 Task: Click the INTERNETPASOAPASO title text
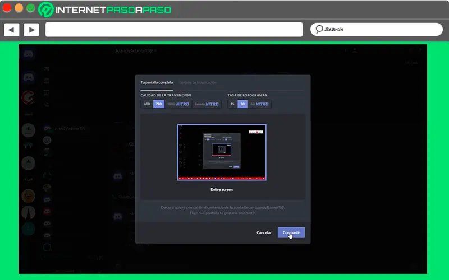pos(113,10)
